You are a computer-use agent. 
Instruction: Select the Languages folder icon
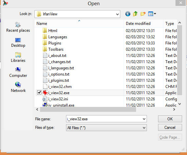click(45, 37)
